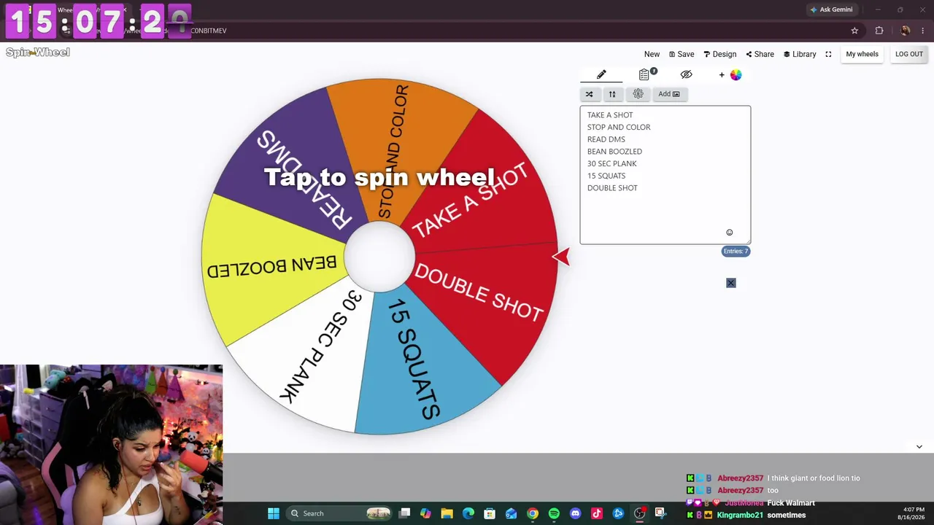Click '30 SEC PLANK' entry in list
Screen dimensions: 934x525
[612, 163]
